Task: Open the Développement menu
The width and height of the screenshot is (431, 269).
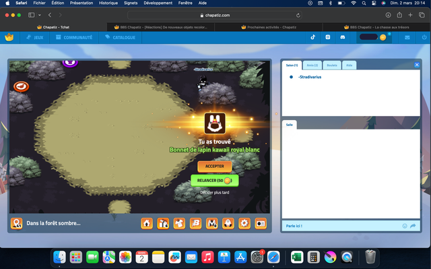Action: click(158, 3)
